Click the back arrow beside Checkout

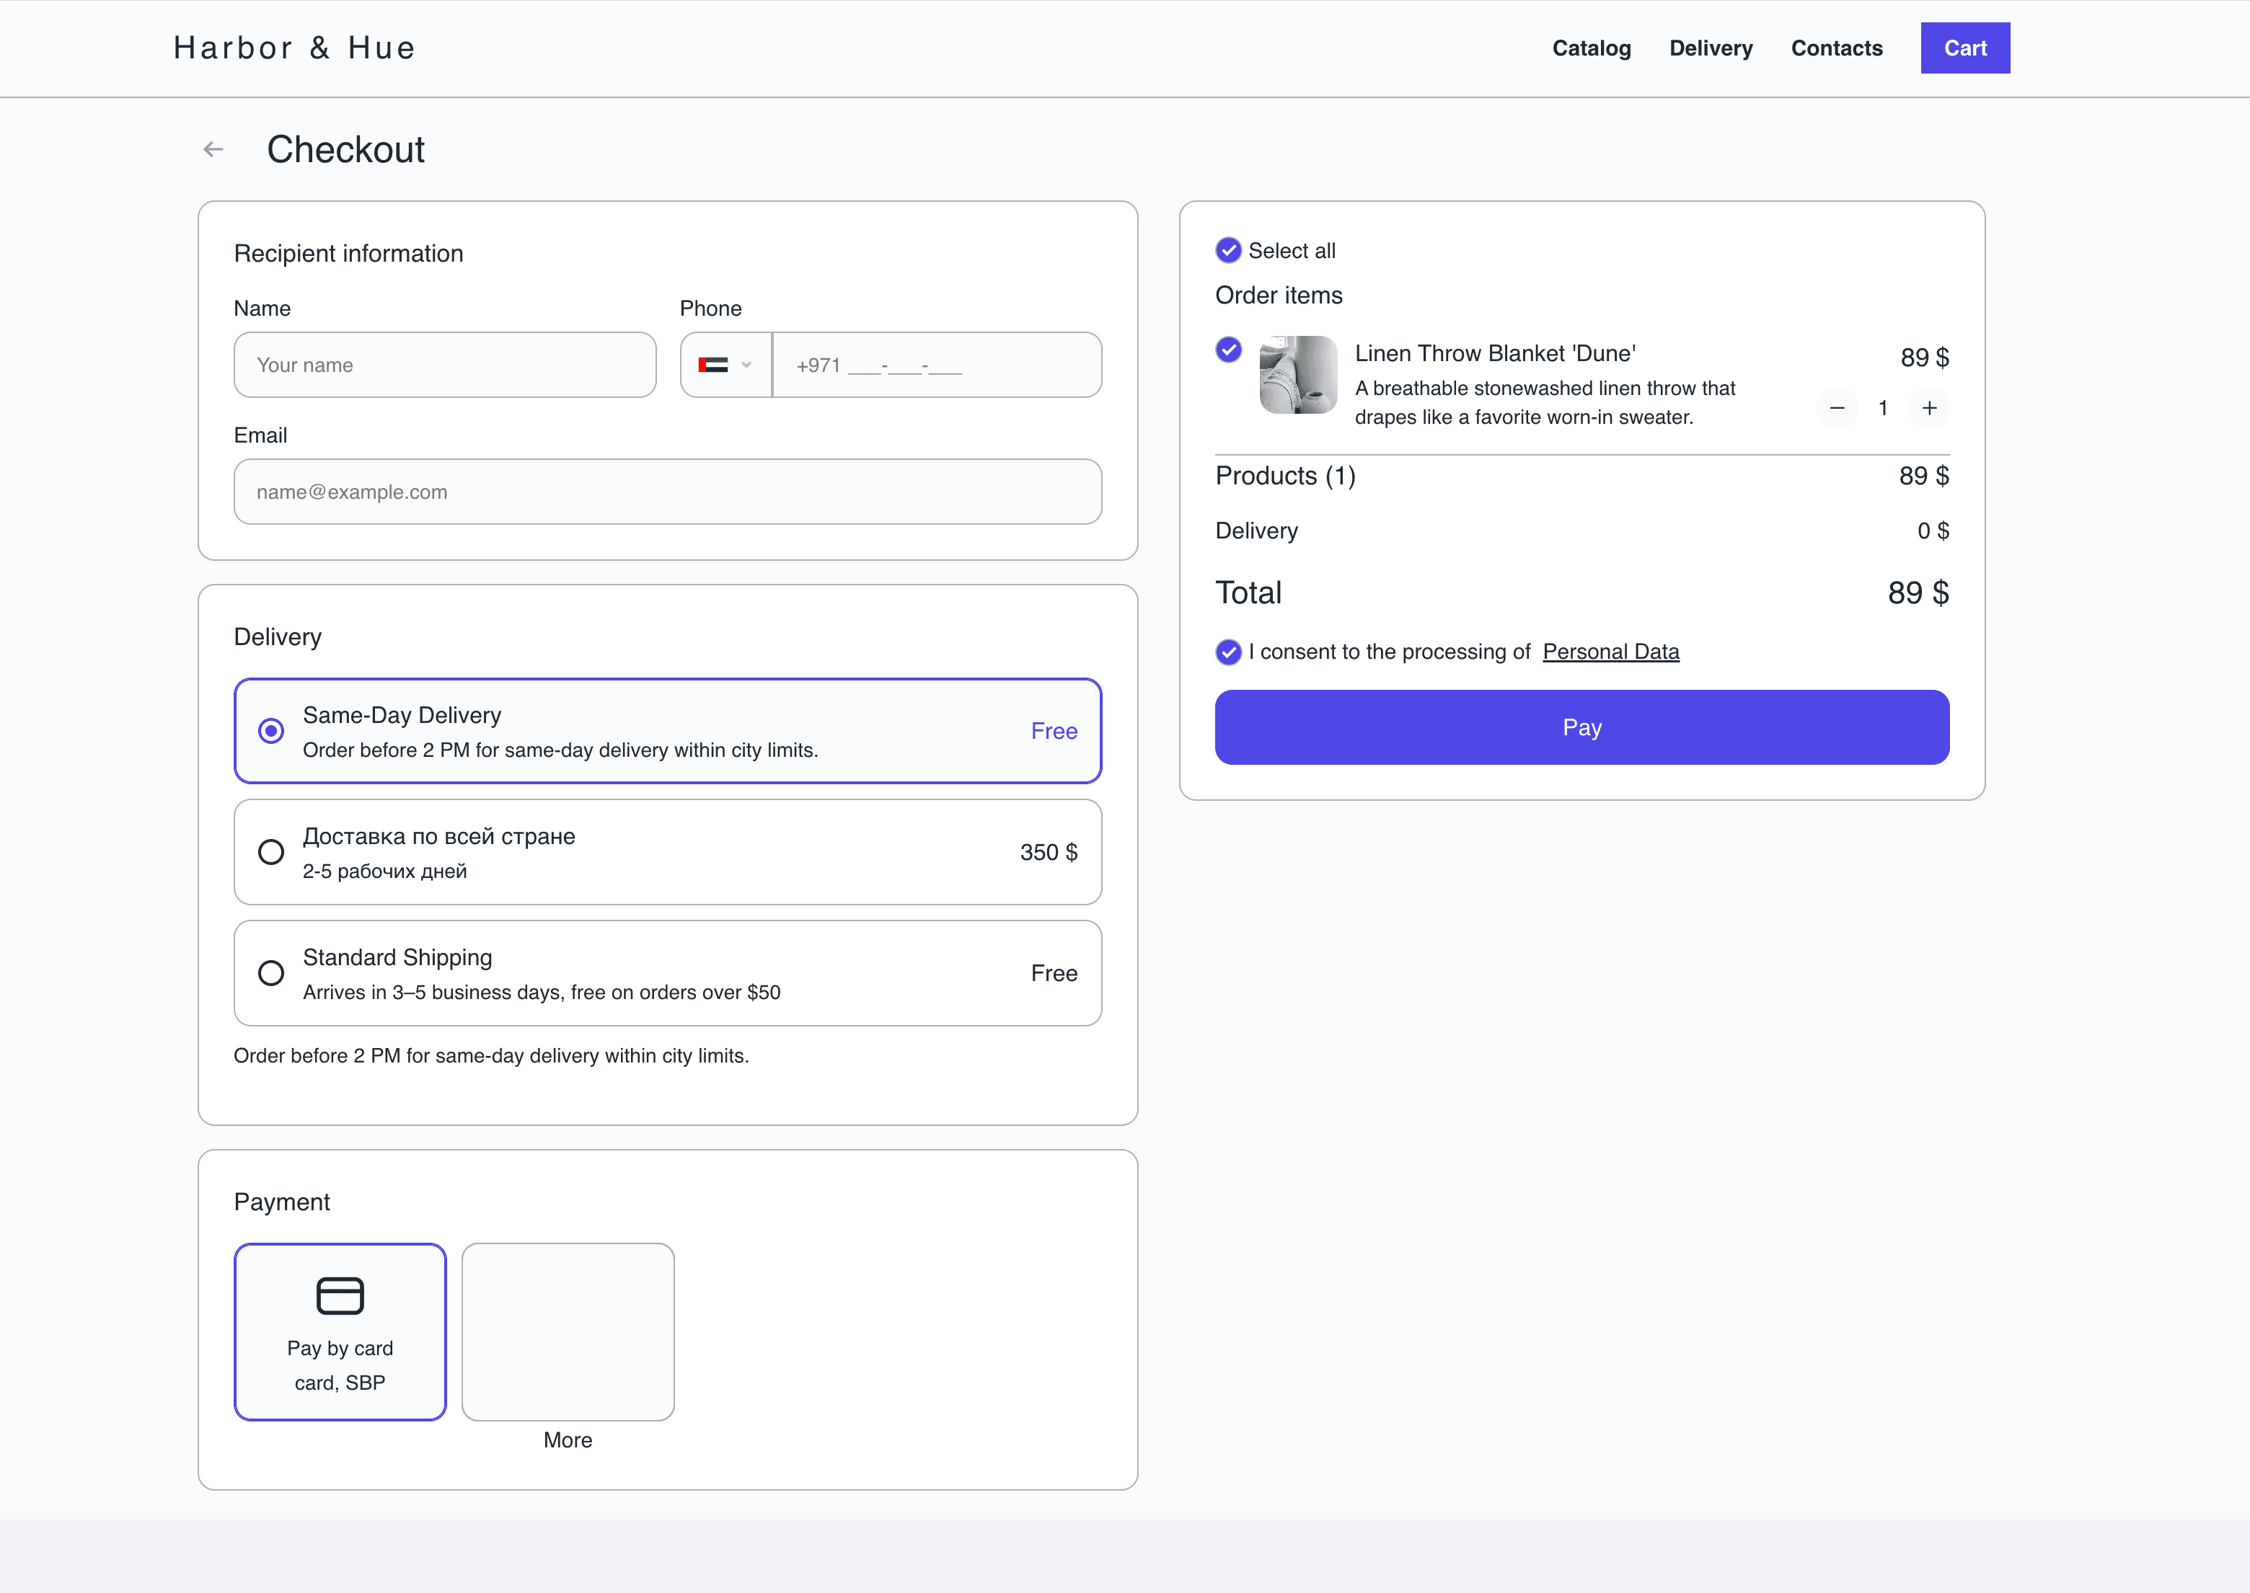[x=213, y=149]
